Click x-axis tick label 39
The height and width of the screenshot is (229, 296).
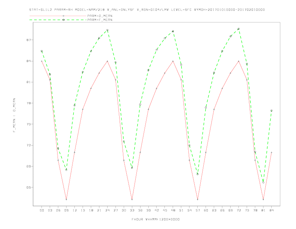148,210
